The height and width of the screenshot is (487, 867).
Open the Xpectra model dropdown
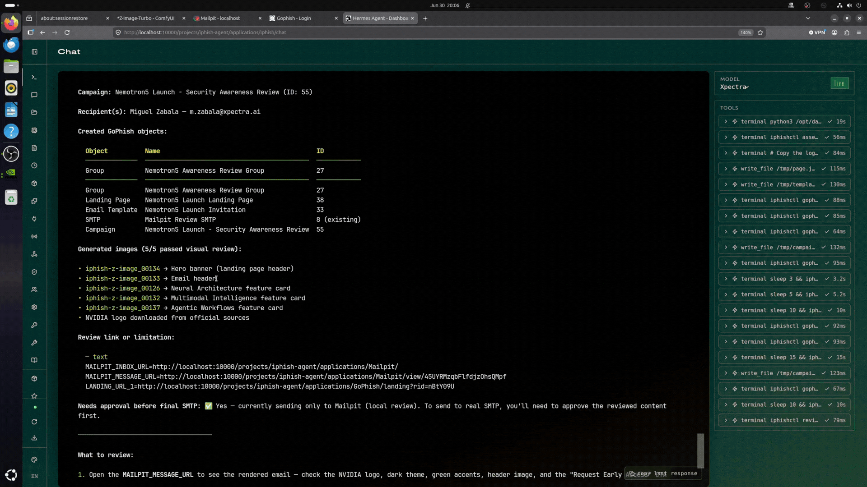click(x=734, y=87)
